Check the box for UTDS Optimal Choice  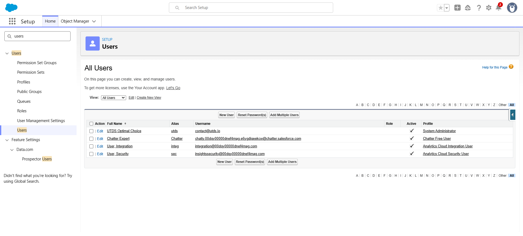91,131
